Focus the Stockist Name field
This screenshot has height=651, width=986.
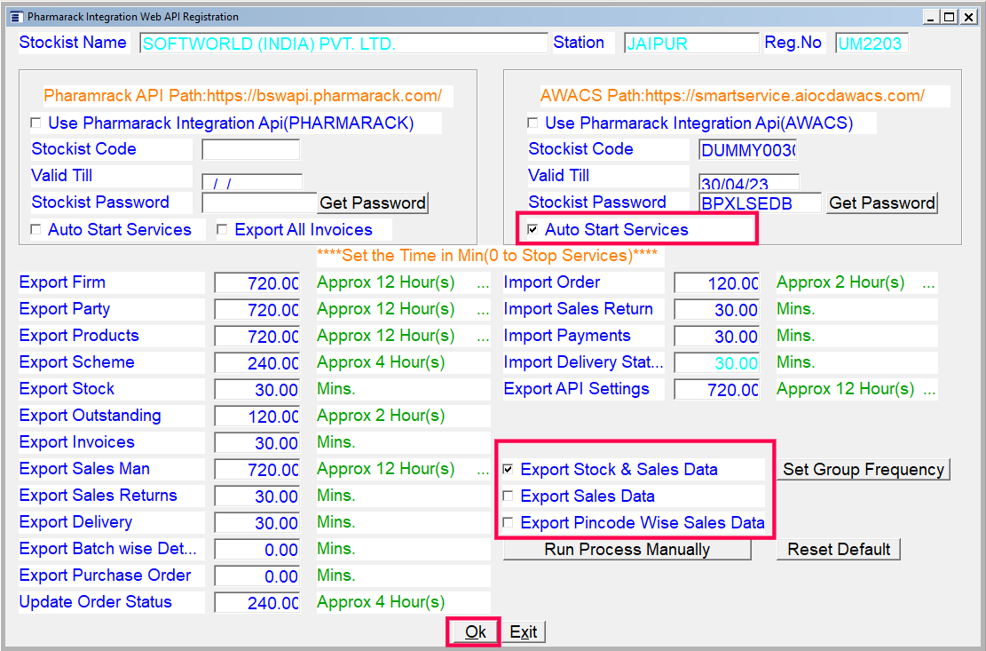pyautogui.click(x=344, y=44)
